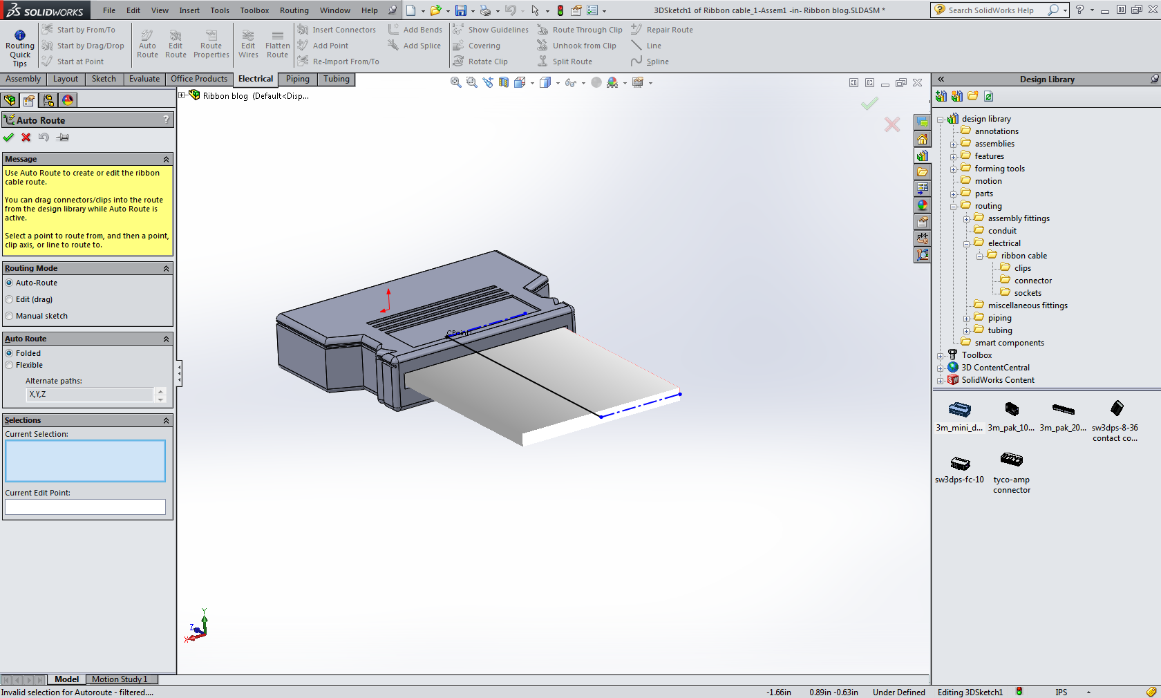Open DisplayManager color wheel tab
The width and height of the screenshot is (1161, 698).
click(x=68, y=100)
